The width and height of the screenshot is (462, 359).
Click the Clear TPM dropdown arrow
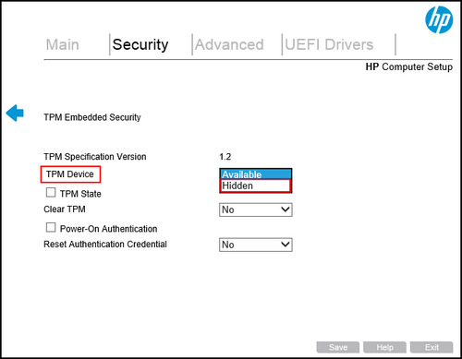pyautogui.click(x=286, y=209)
